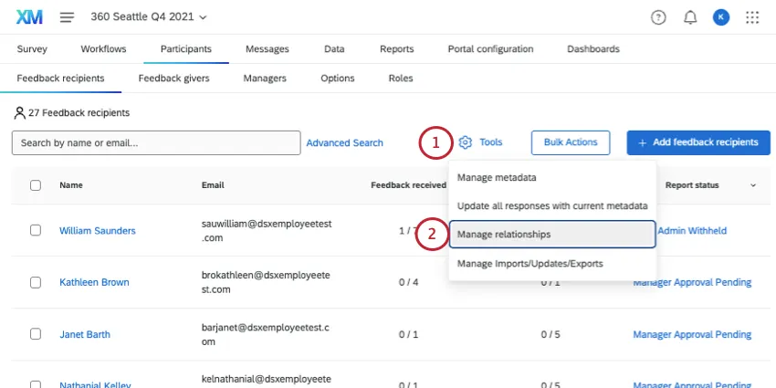Select the Participants tab

(186, 49)
